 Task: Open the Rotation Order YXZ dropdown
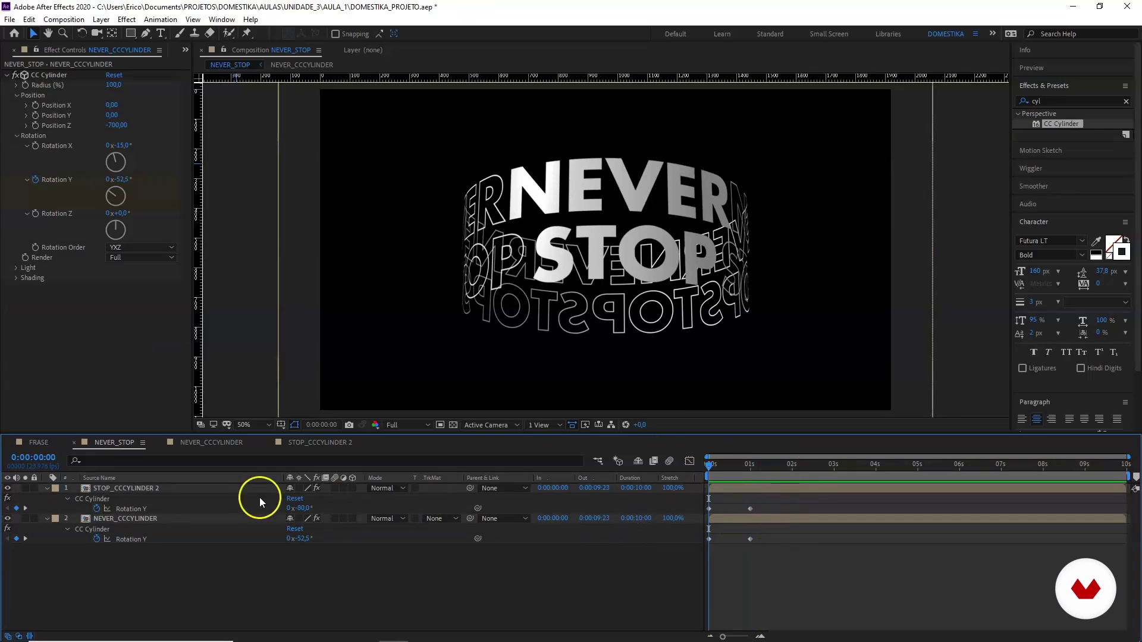click(141, 247)
